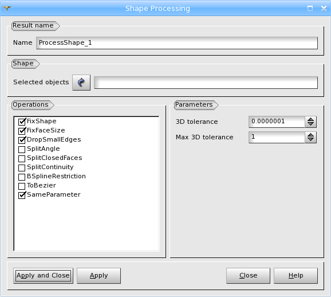Open Help for Shape Processing
The height and width of the screenshot is (297, 331).
295,276
